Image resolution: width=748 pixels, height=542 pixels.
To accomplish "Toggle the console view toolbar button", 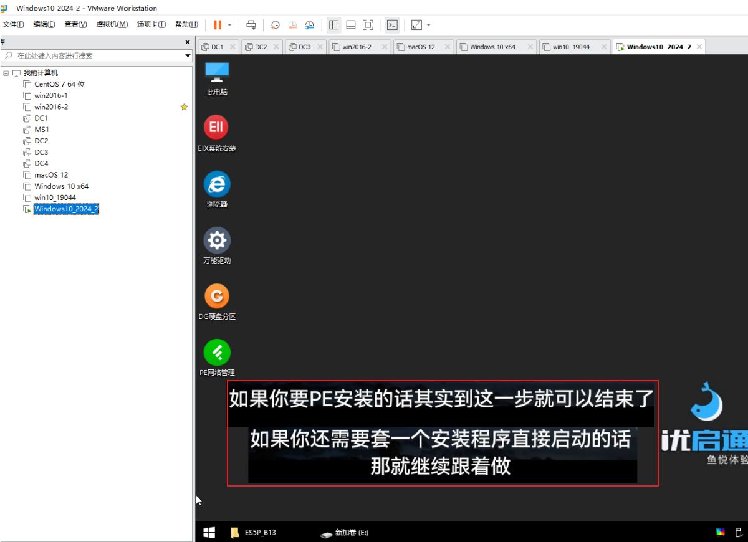I will (x=391, y=25).
